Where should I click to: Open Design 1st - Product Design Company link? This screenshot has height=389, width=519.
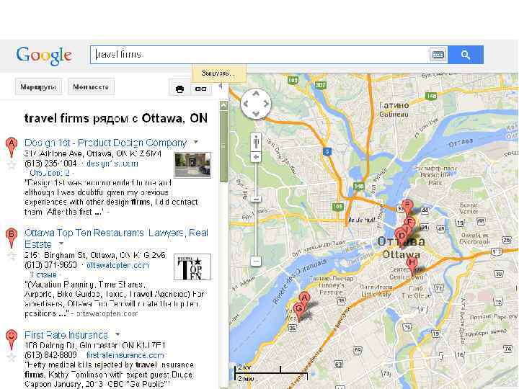(x=106, y=143)
